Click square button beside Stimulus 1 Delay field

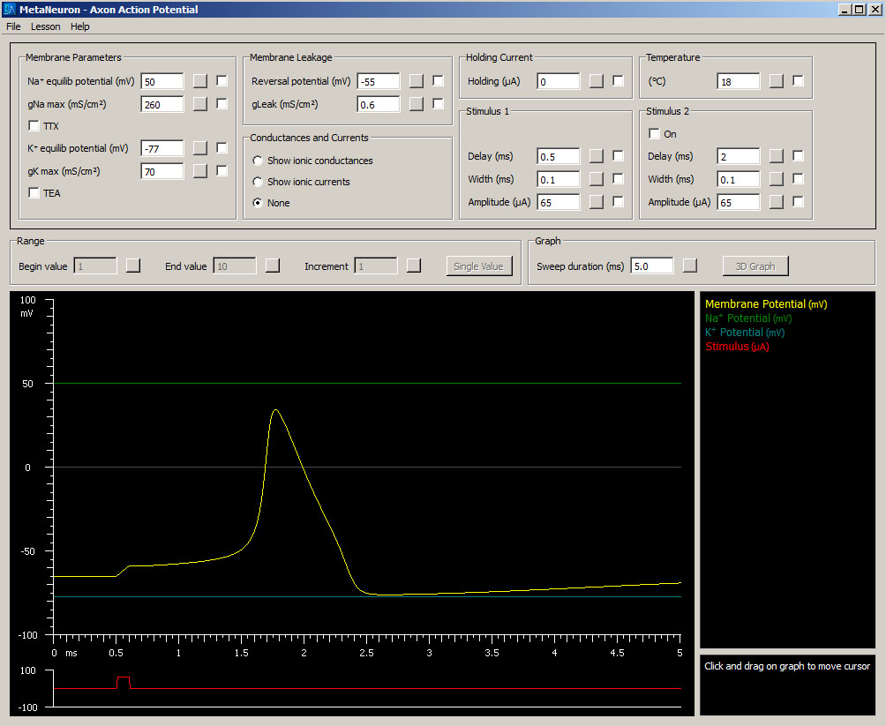click(597, 156)
